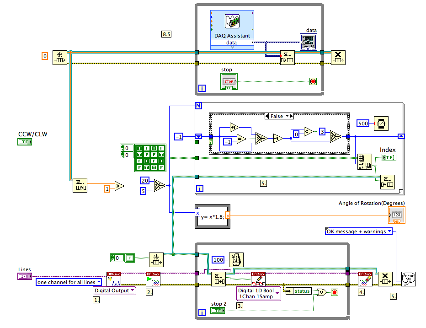
Task: Click the DAQmx Write VI
Action: (x=258, y=279)
